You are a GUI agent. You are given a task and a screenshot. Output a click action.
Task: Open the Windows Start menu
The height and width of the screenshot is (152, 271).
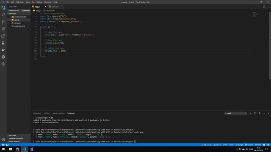pyautogui.click(x=3, y=149)
